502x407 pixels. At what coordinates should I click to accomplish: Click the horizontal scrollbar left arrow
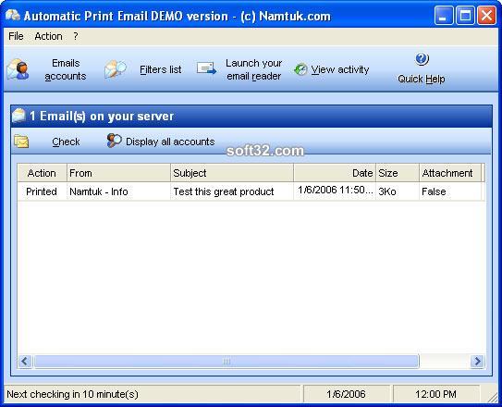click(x=25, y=361)
